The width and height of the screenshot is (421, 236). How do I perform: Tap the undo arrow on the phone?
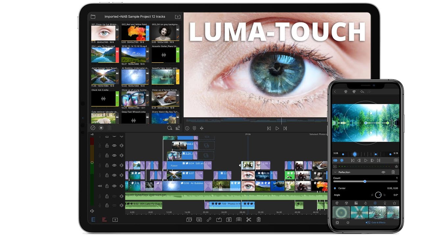(x=362, y=92)
